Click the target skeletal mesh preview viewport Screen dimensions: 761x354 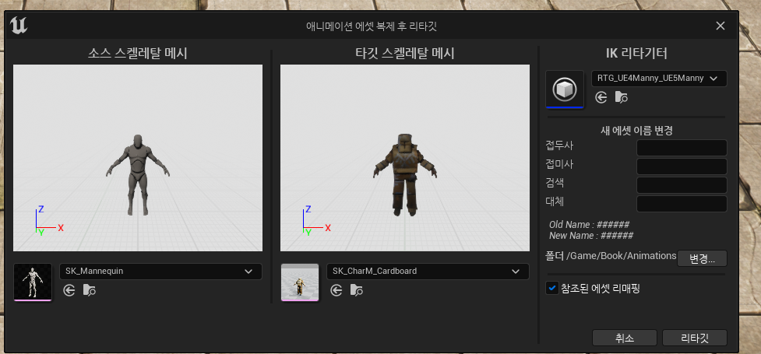tap(405, 158)
